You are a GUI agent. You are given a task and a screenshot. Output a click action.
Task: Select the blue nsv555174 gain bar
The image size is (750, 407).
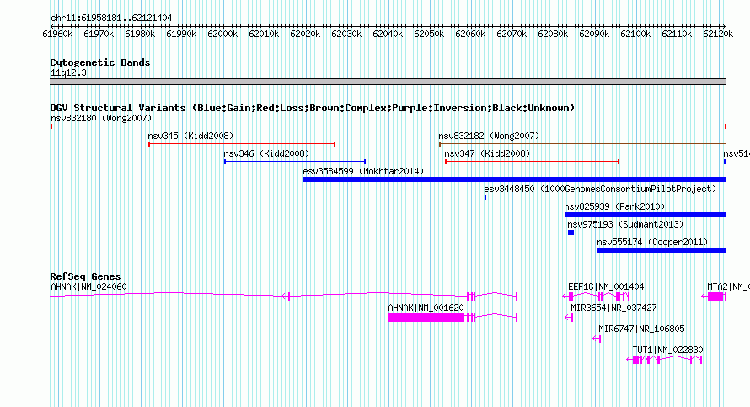pyautogui.click(x=662, y=250)
